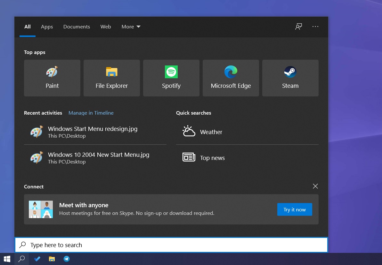The width and height of the screenshot is (382, 265).
Task: Click the Type here to search field
Action: (128, 245)
